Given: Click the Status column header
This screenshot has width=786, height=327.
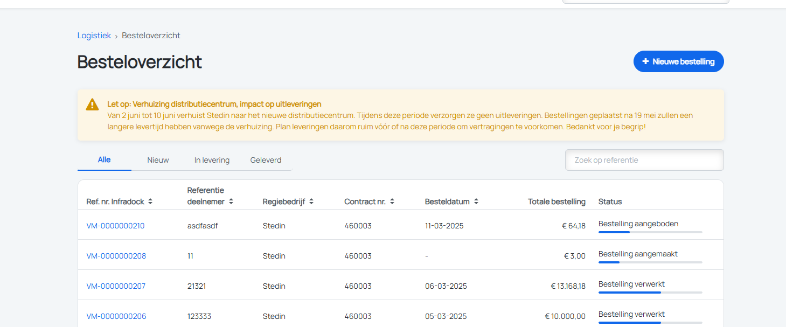Looking at the screenshot, I should tap(610, 201).
